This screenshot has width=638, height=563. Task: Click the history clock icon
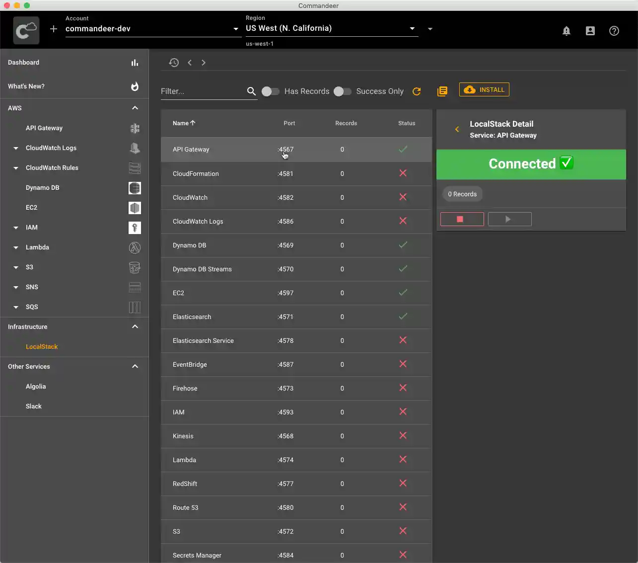pyautogui.click(x=174, y=63)
